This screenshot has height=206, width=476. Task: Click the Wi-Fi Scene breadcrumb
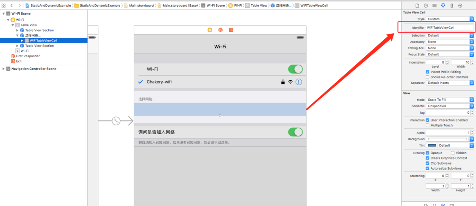tap(213, 6)
